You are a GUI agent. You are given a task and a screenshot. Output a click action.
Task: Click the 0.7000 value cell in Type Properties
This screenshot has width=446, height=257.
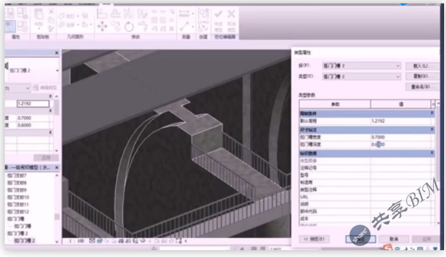tap(400, 137)
